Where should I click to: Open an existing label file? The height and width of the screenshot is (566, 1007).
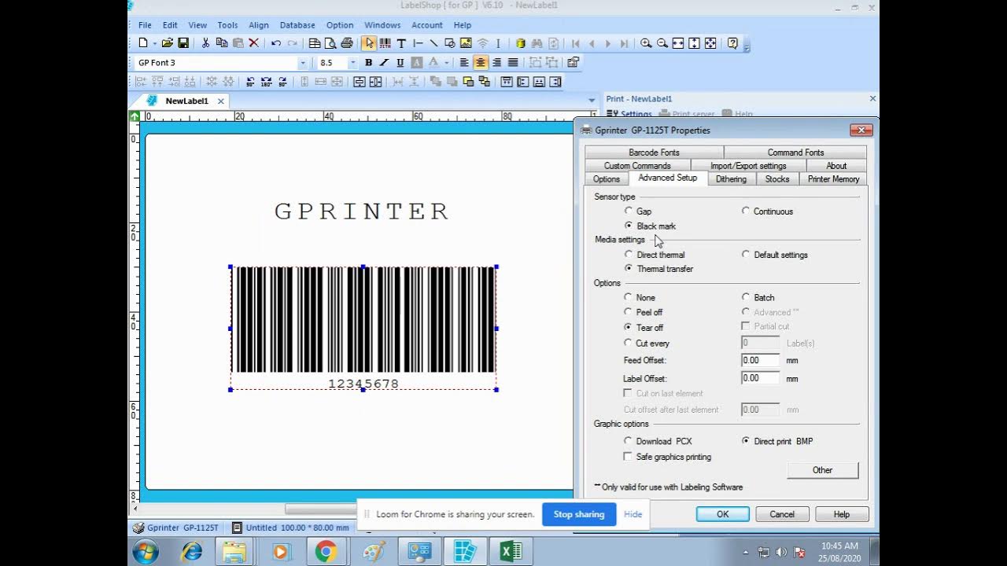point(167,43)
